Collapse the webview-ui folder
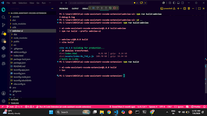This screenshot has width=207, height=116. (17, 31)
